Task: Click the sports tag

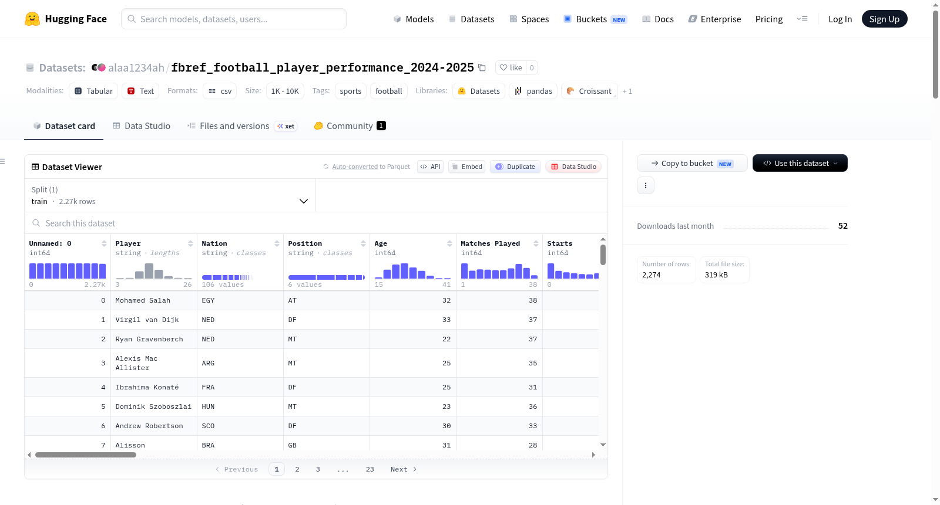Action: click(x=351, y=91)
